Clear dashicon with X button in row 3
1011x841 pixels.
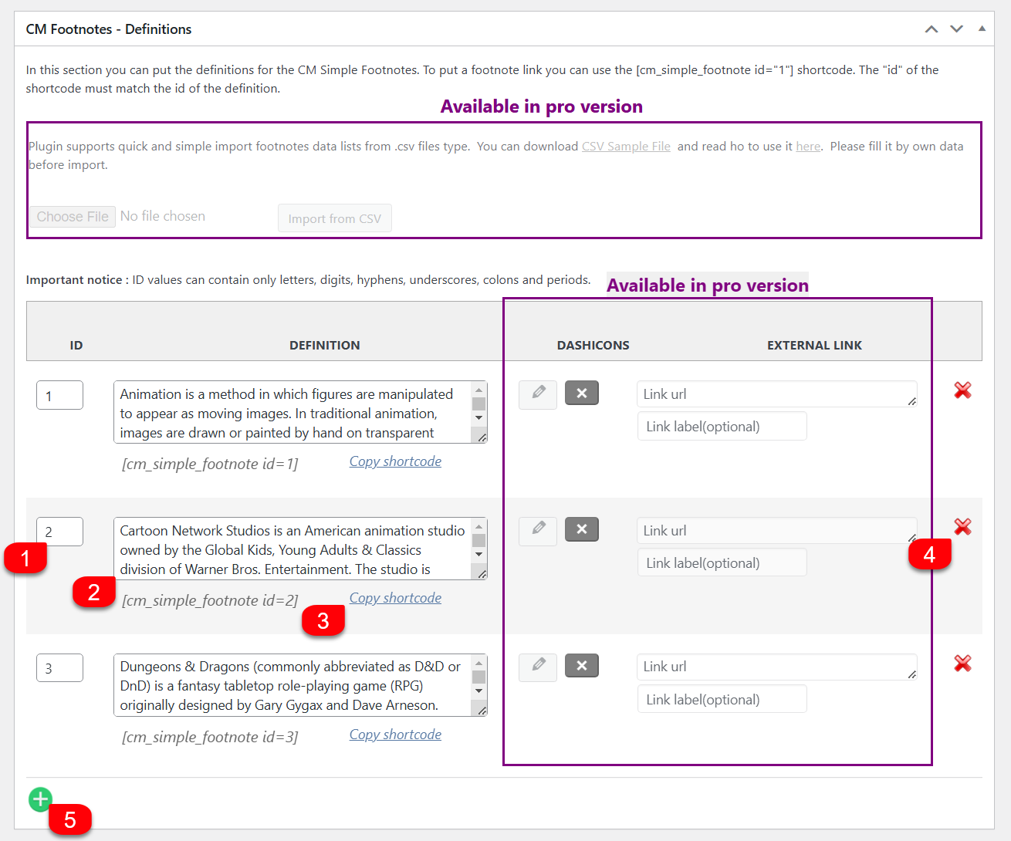pyautogui.click(x=582, y=665)
